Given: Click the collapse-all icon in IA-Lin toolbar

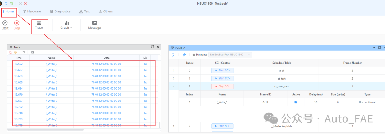Looking at the screenshot, I should [173, 55].
